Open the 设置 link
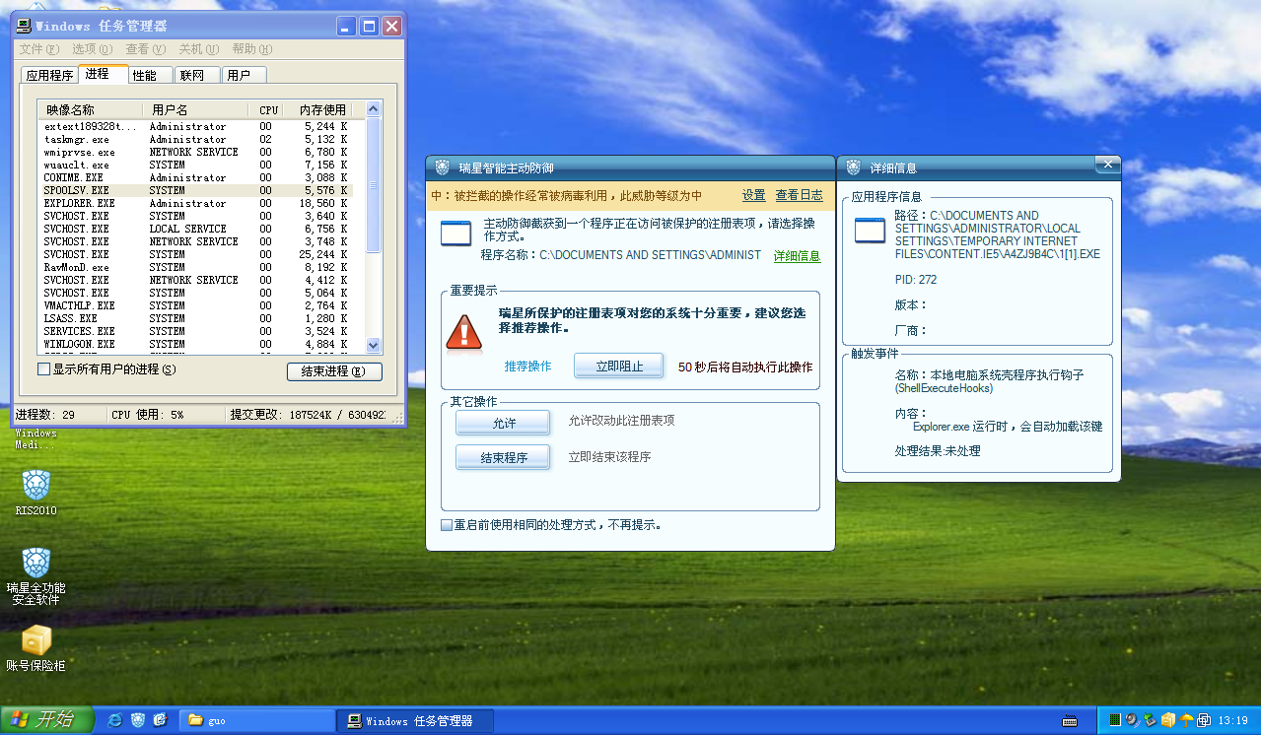1261x735 pixels. (754, 195)
